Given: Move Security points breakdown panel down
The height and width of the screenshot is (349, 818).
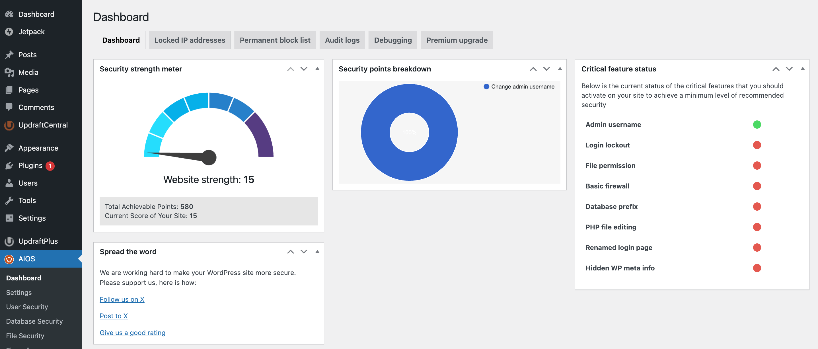Looking at the screenshot, I should click(x=546, y=69).
